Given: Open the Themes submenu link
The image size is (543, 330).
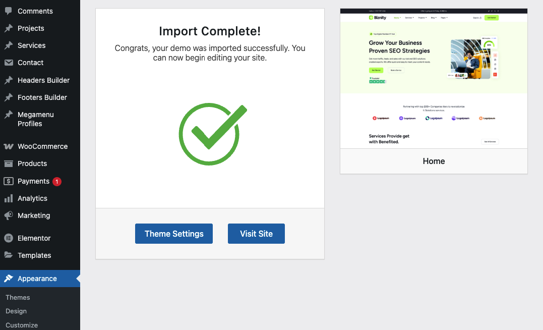Looking at the screenshot, I should 18,297.
